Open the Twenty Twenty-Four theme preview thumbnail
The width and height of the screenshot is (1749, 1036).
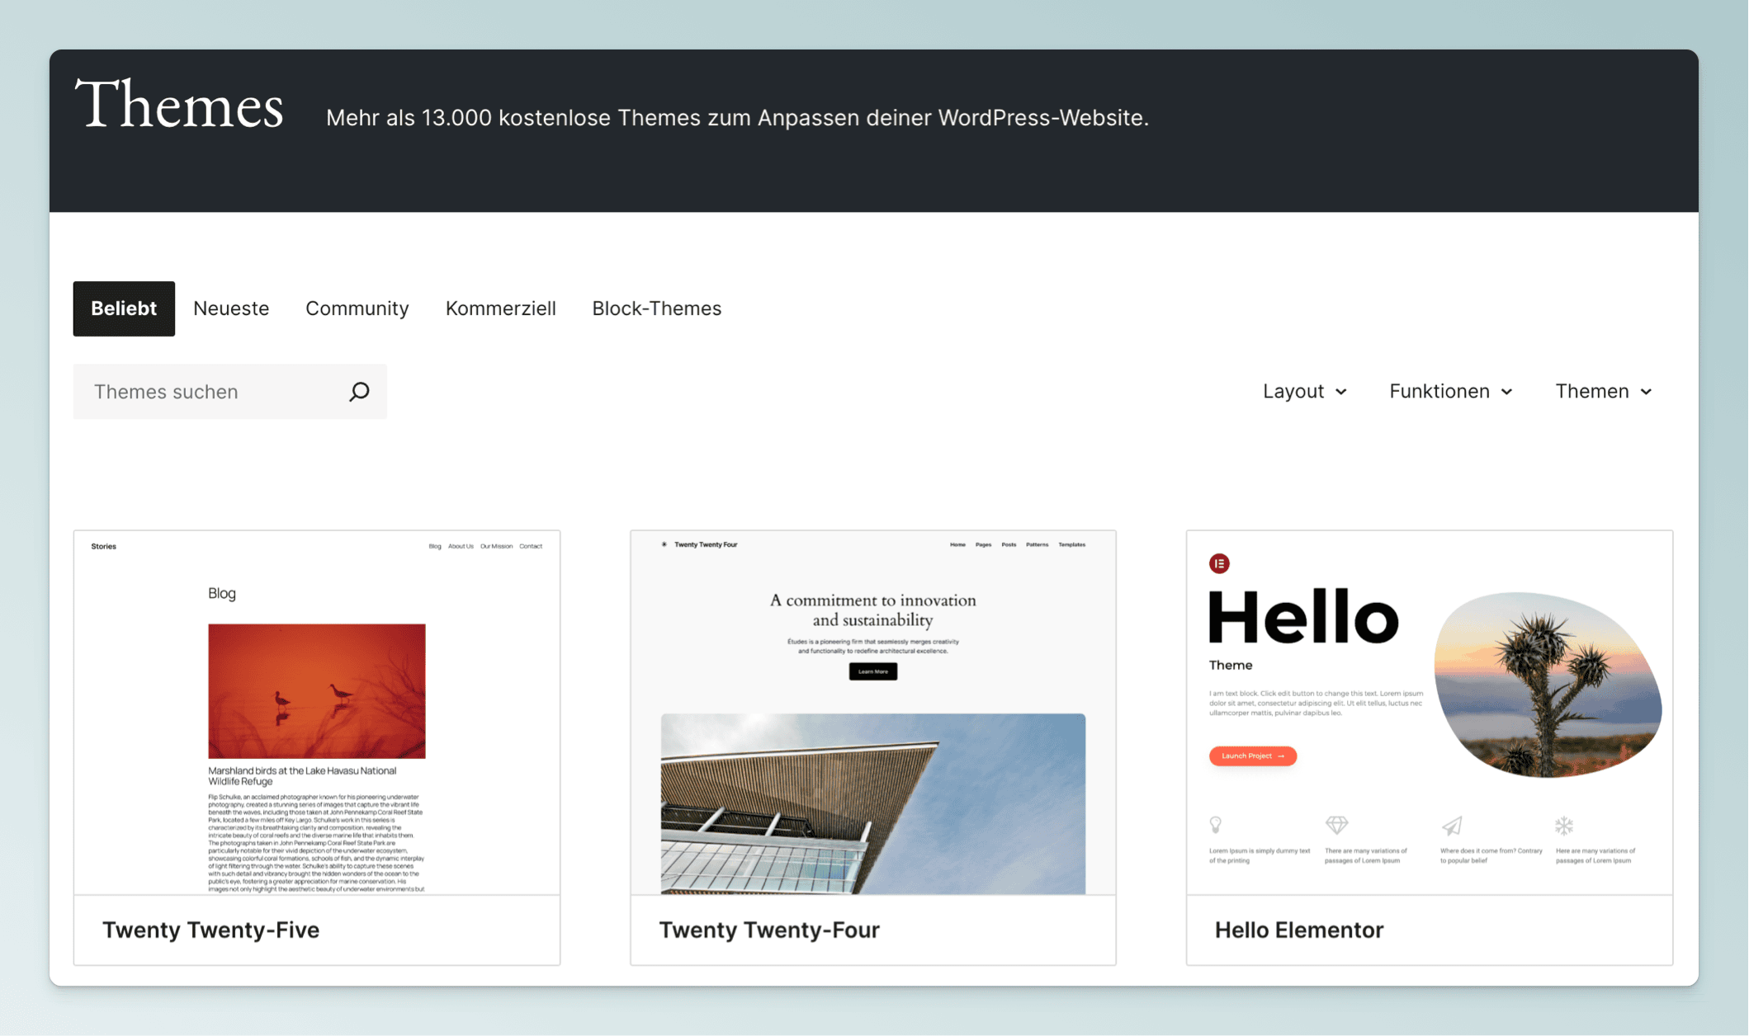(x=873, y=713)
